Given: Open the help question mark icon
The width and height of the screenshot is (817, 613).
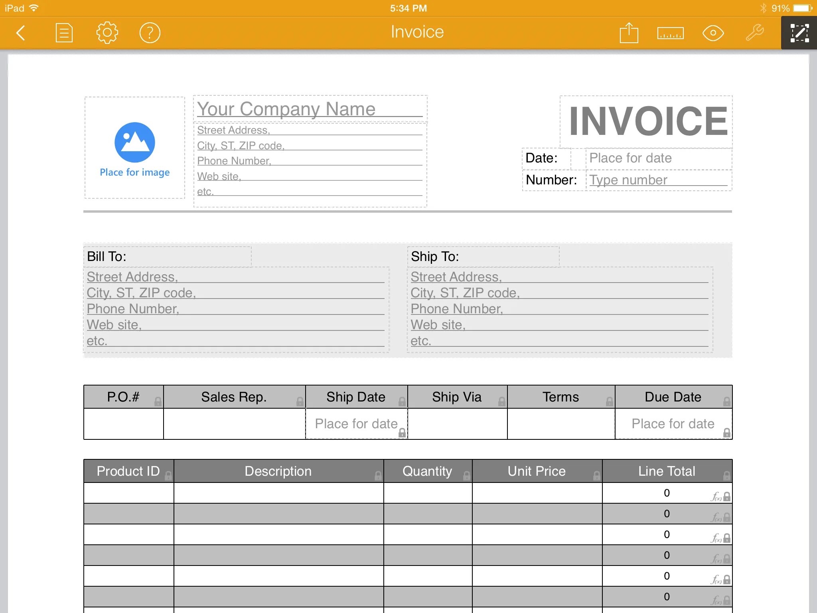Looking at the screenshot, I should tap(150, 33).
